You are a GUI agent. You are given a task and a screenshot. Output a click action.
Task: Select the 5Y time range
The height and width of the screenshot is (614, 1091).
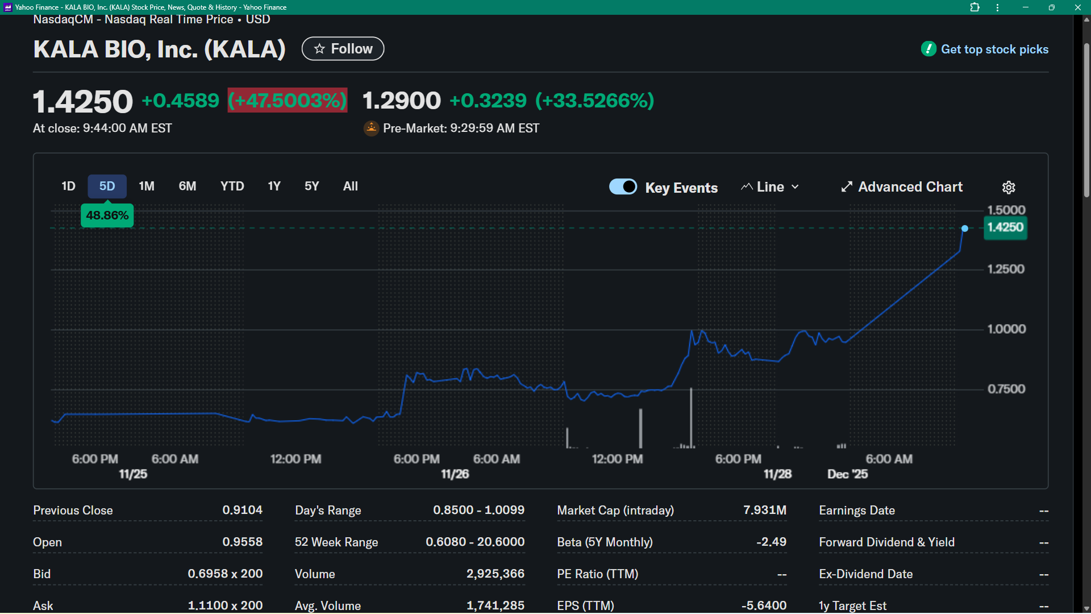coord(311,186)
